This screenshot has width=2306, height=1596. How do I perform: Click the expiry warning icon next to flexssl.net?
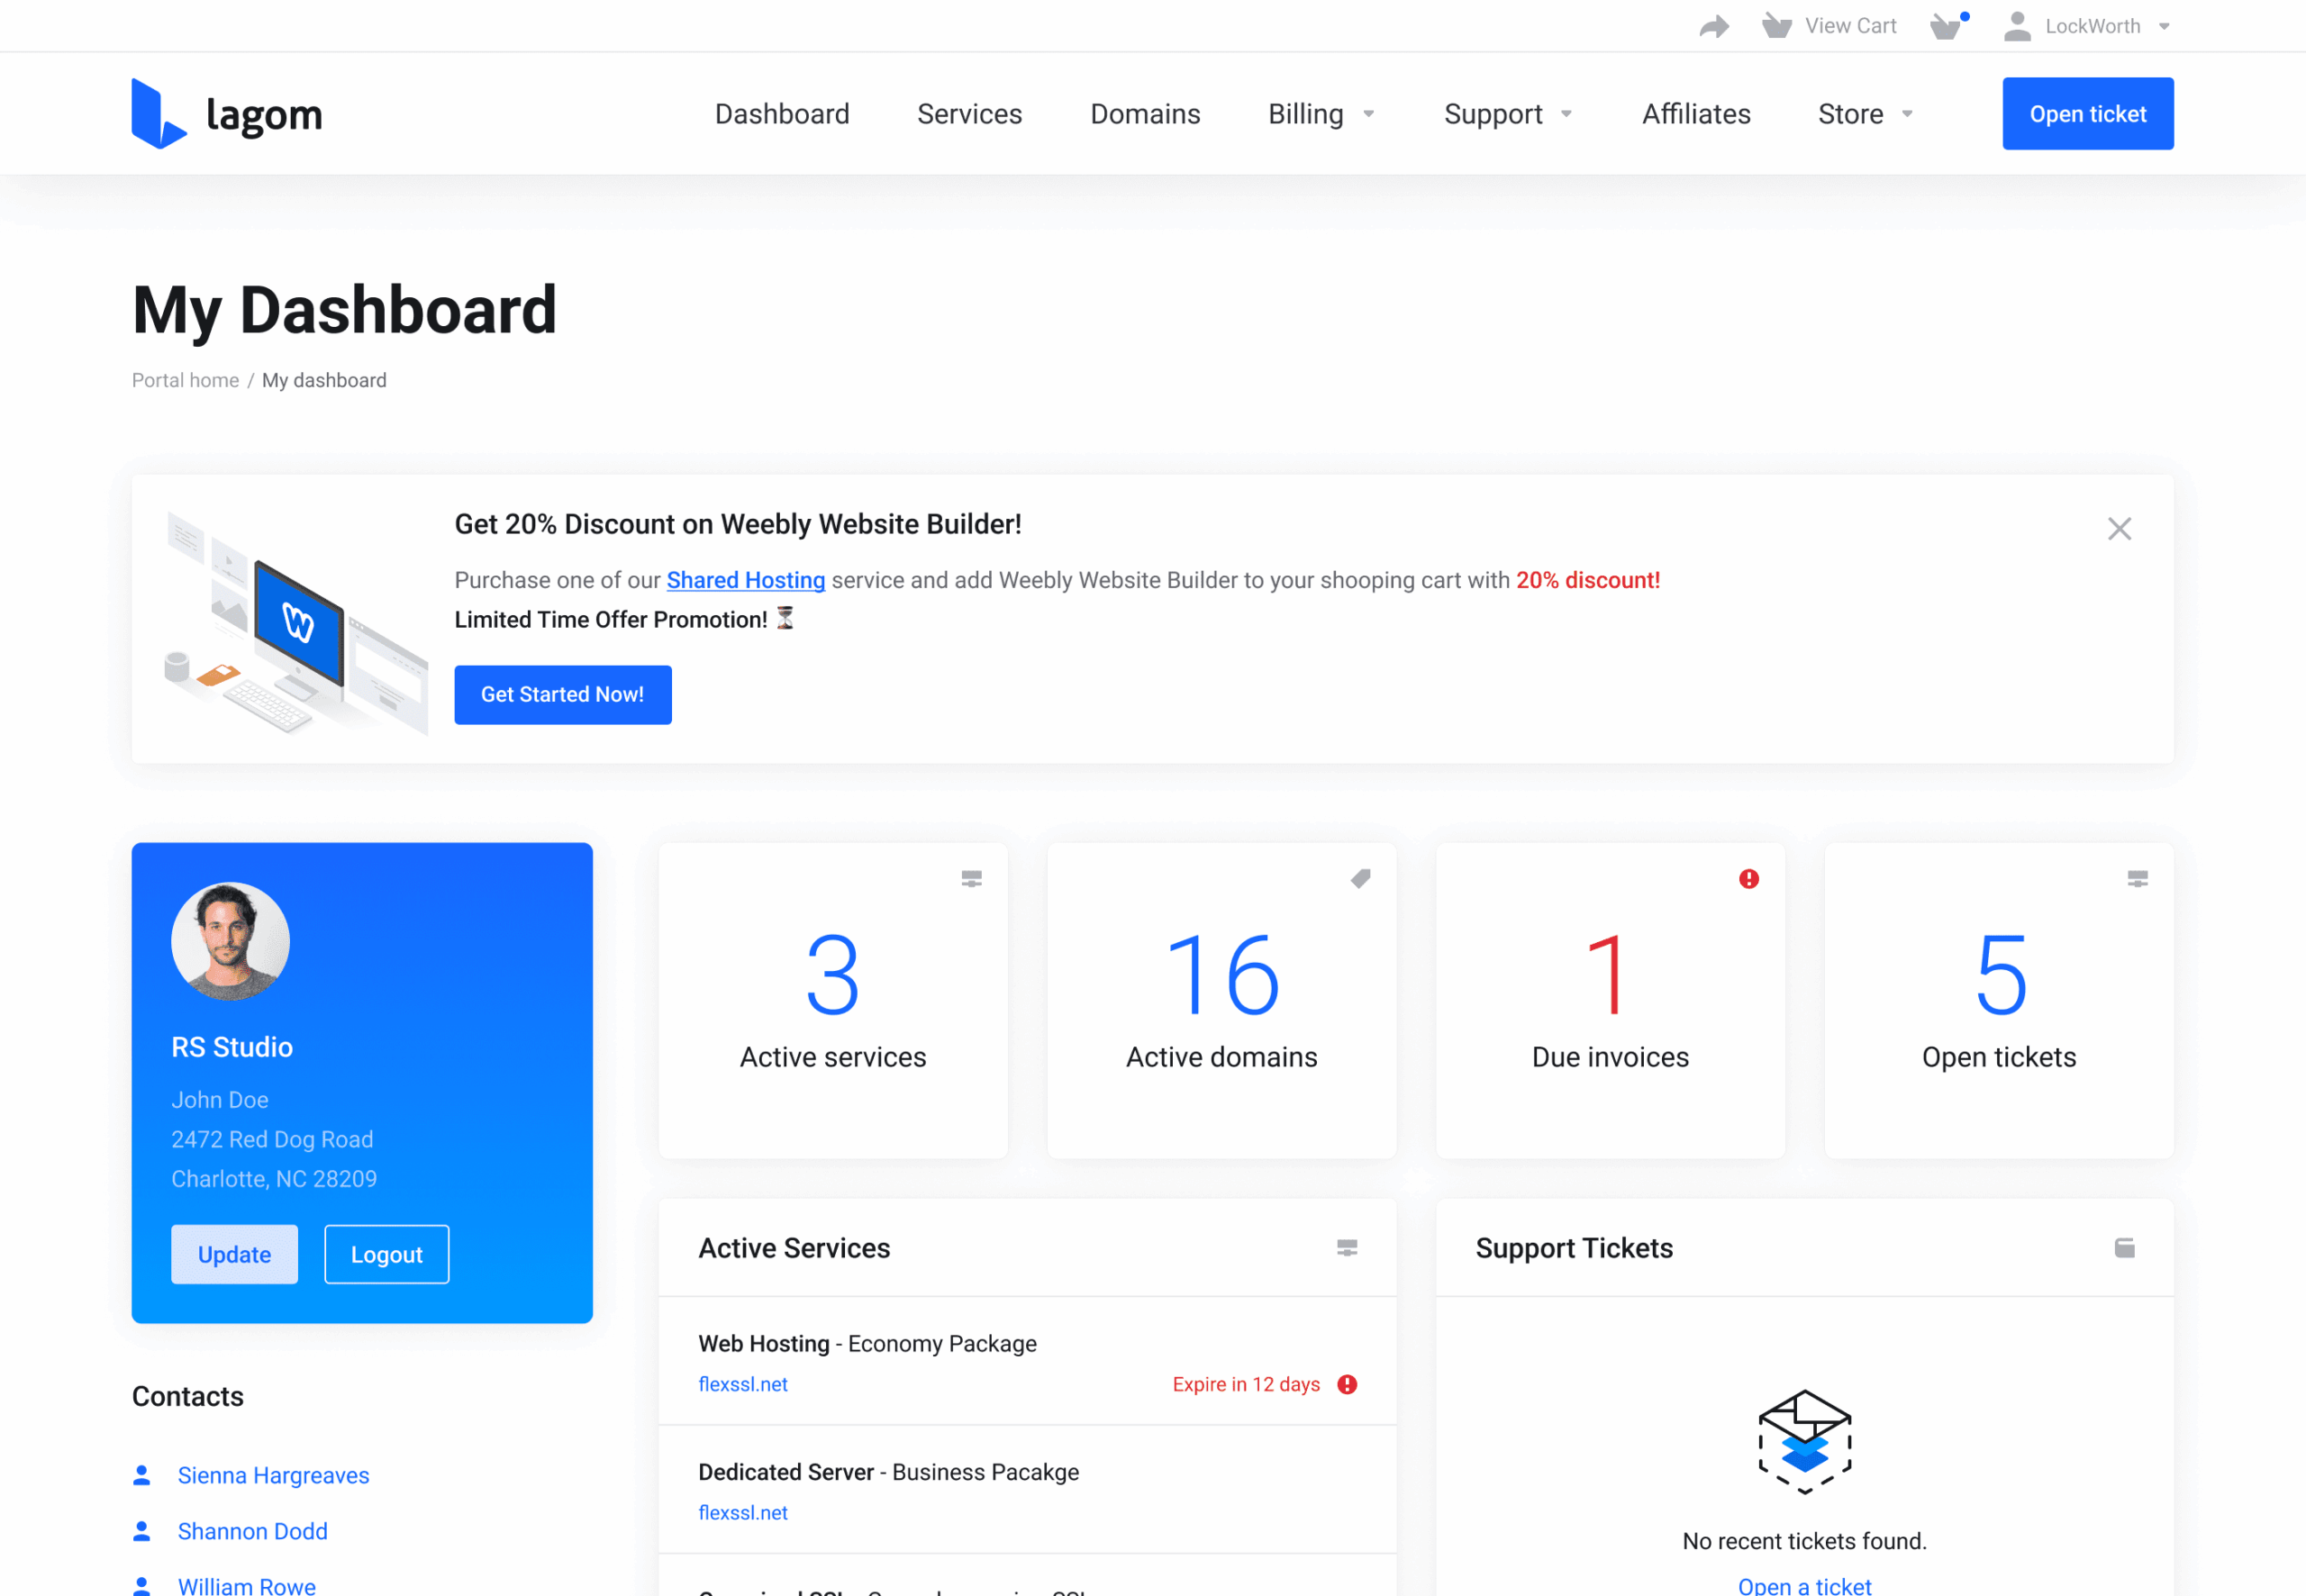pos(1347,1384)
